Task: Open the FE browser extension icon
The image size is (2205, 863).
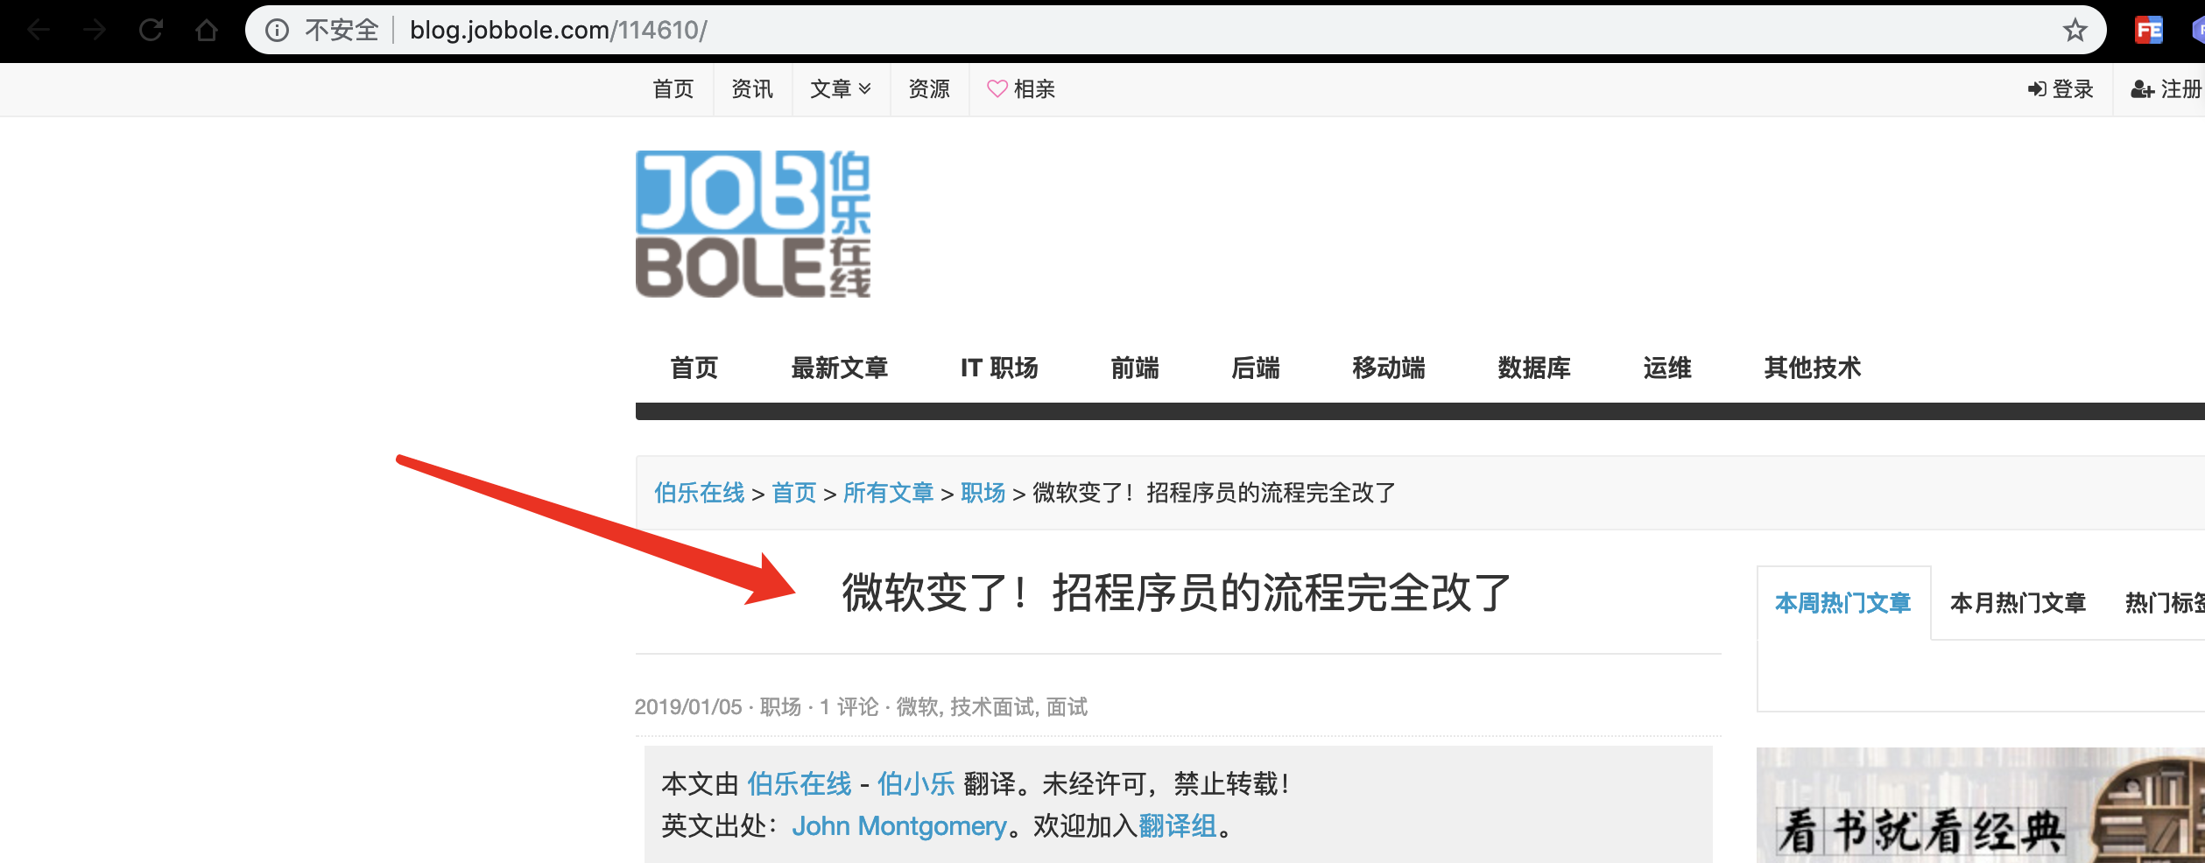Action: tap(2148, 31)
